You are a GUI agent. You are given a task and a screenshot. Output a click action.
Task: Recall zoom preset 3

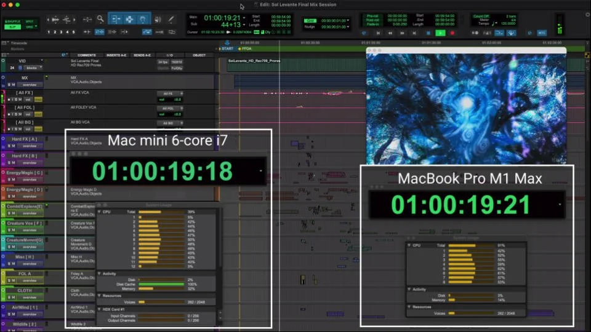click(61, 32)
